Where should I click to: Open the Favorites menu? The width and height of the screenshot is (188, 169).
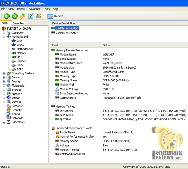(34, 9)
